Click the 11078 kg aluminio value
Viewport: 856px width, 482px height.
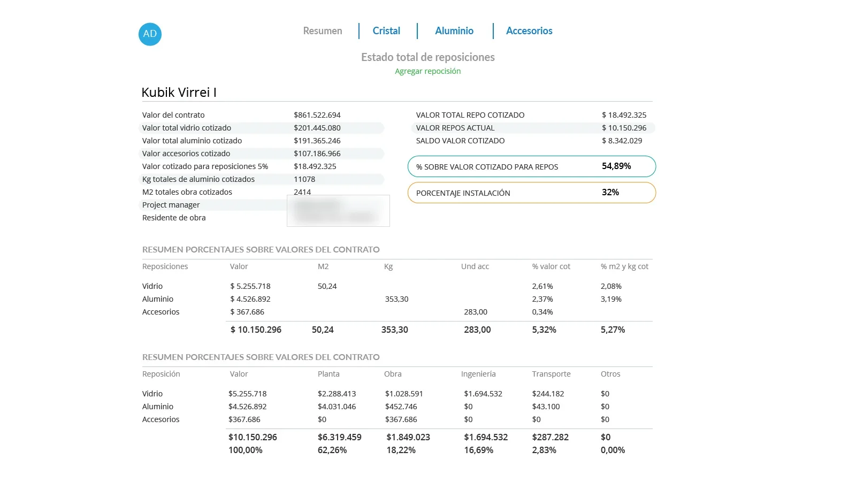point(304,179)
